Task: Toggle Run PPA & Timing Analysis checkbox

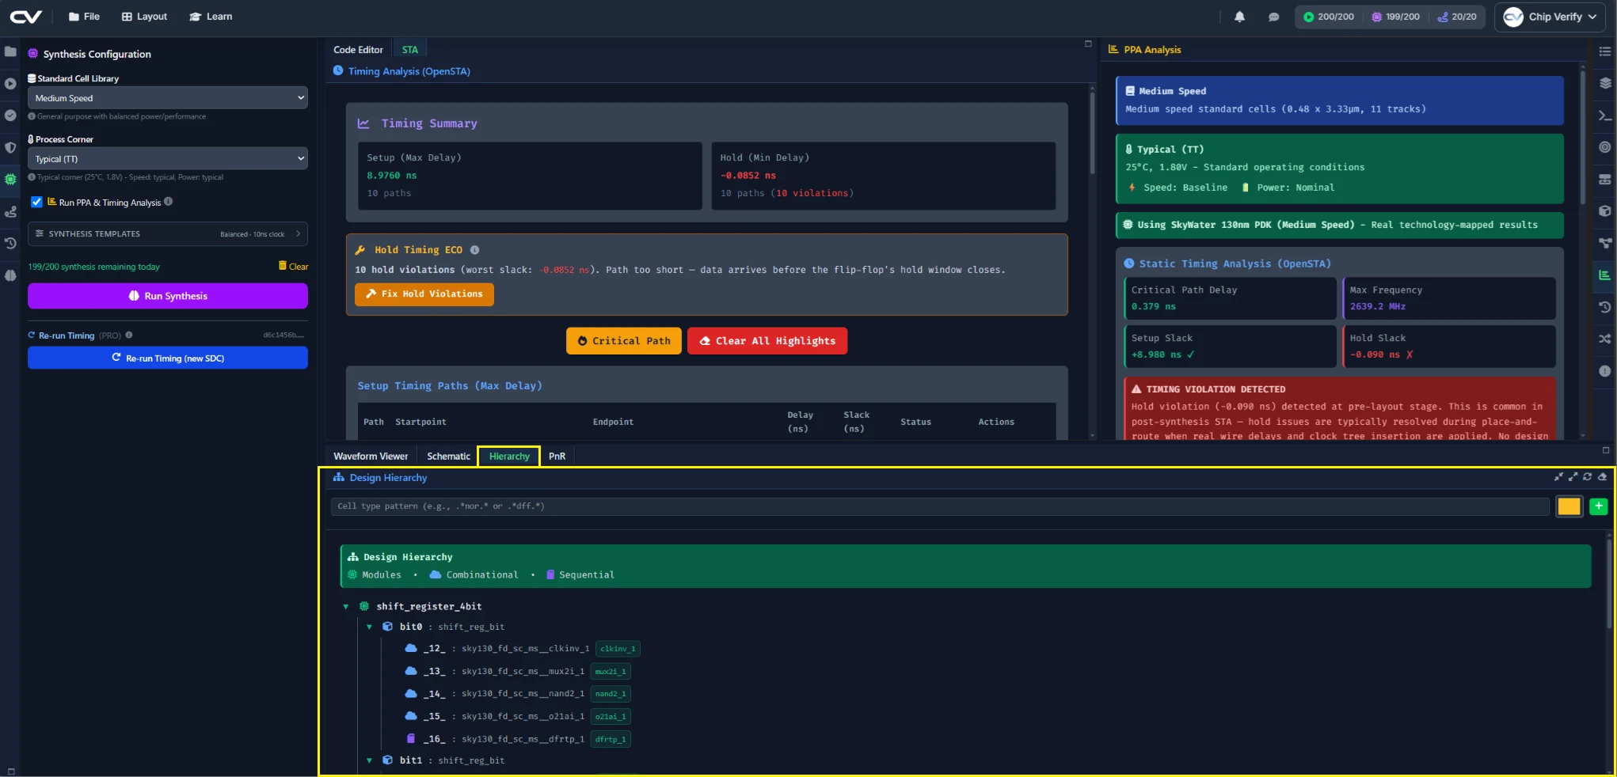Action: pos(36,202)
